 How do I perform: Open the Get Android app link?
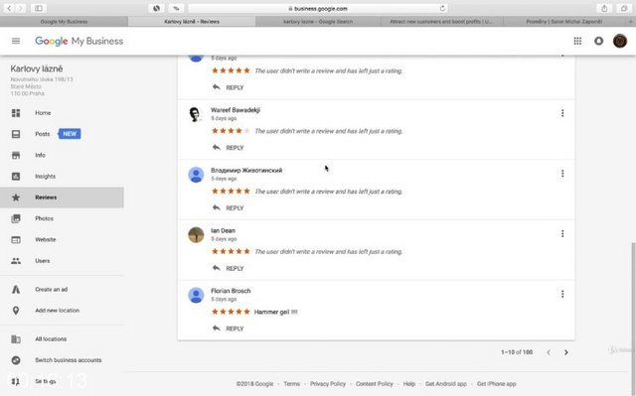[446, 384]
